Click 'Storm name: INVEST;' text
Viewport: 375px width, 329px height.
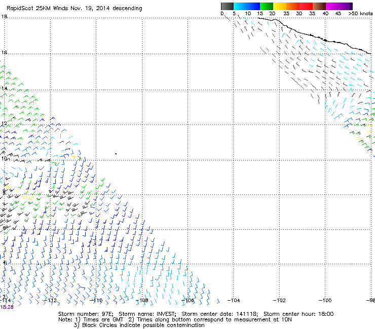[147, 314]
